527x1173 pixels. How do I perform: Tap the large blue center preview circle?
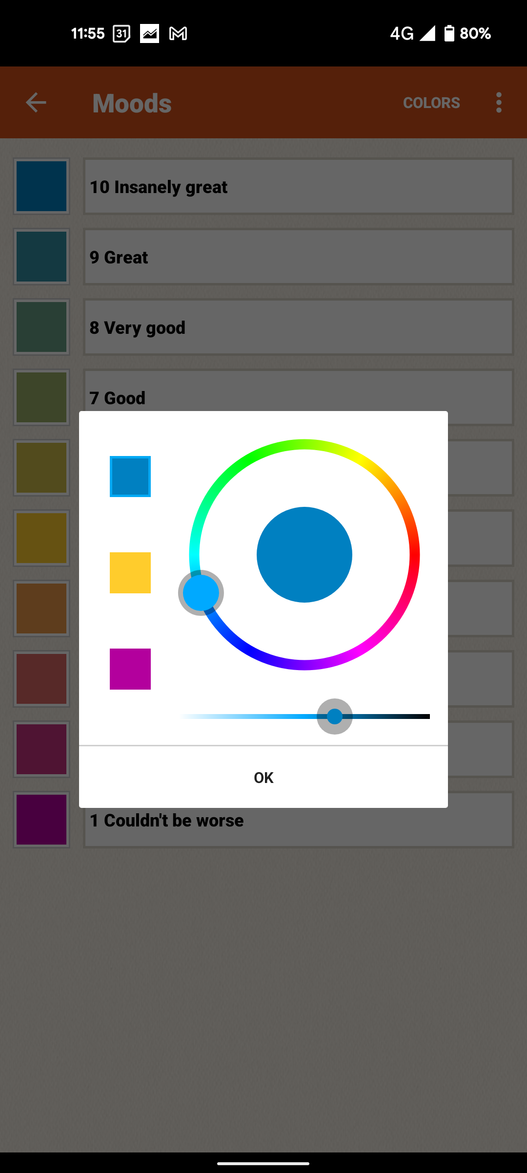[304, 555]
